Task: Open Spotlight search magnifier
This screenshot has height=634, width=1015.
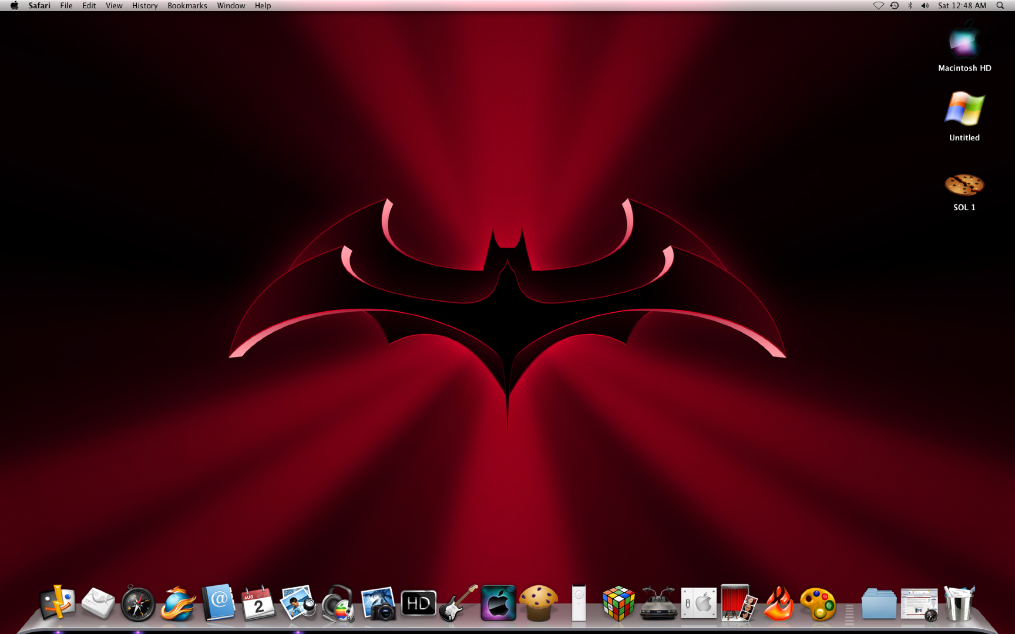Action: tap(1000, 6)
